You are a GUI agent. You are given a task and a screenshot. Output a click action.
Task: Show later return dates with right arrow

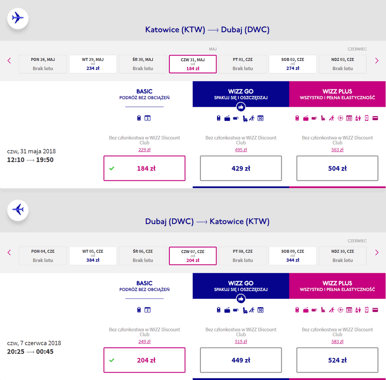[377, 252]
